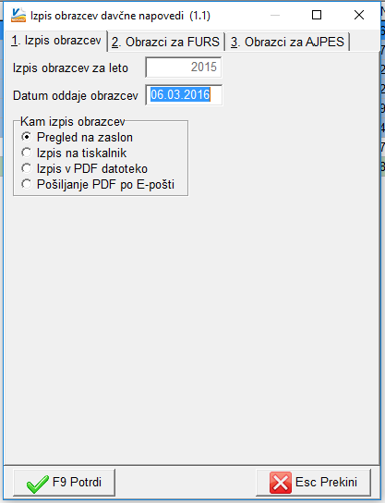This screenshot has height=503, width=385.
Task: Click the application logo icon in title bar
Action: [18, 15]
